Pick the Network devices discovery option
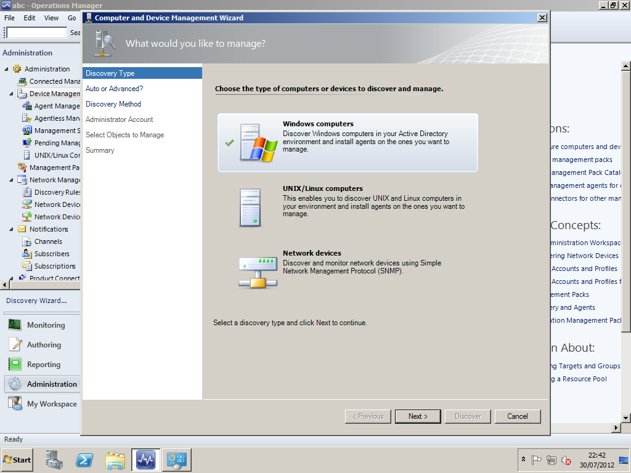This screenshot has width=631, height=473. pyautogui.click(x=348, y=272)
